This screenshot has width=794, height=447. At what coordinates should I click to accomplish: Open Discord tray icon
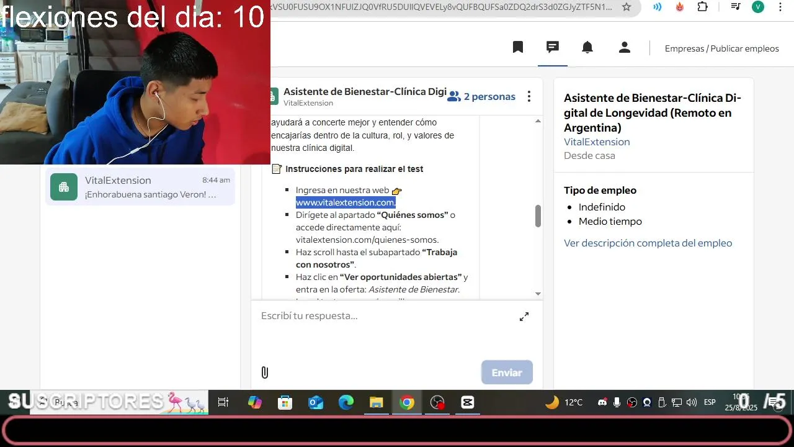[602, 402]
